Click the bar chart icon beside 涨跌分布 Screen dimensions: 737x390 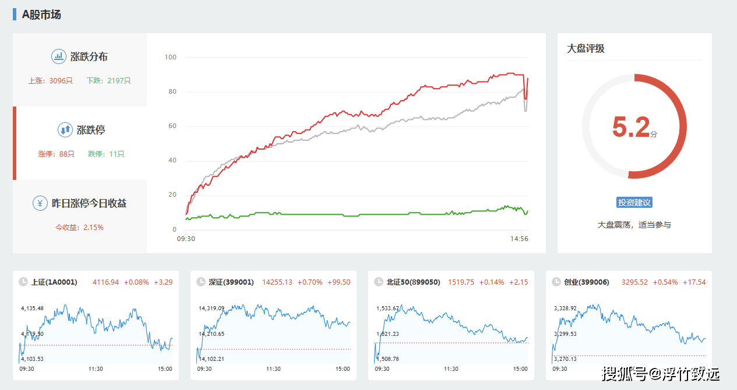(58, 56)
